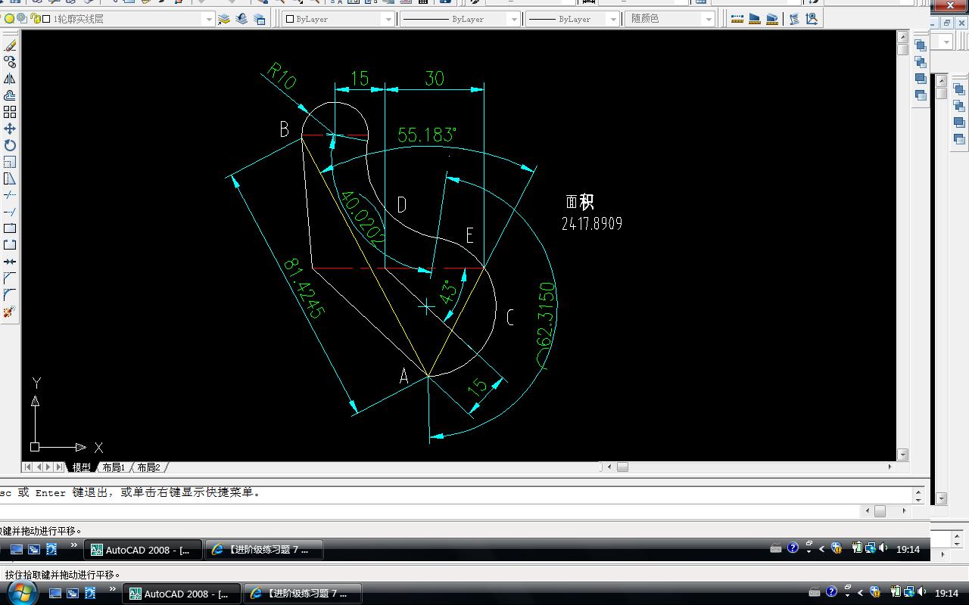Image resolution: width=969 pixels, height=605 pixels.
Task: Select the Stretch tool
Action: 10,178
